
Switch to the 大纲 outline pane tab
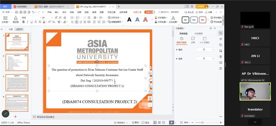[11, 30]
